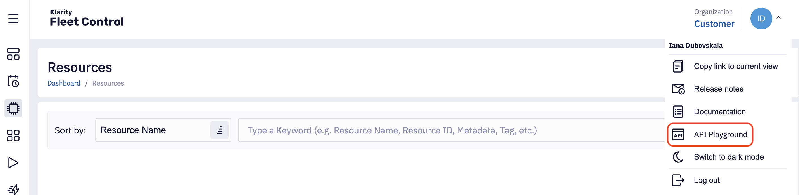
Task: Go to the Dashboard breadcrumb link
Action: (x=64, y=83)
